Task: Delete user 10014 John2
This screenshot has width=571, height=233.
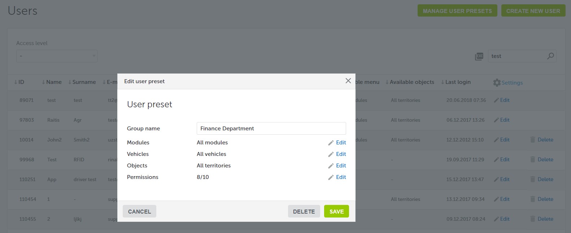Action: click(x=545, y=140)
